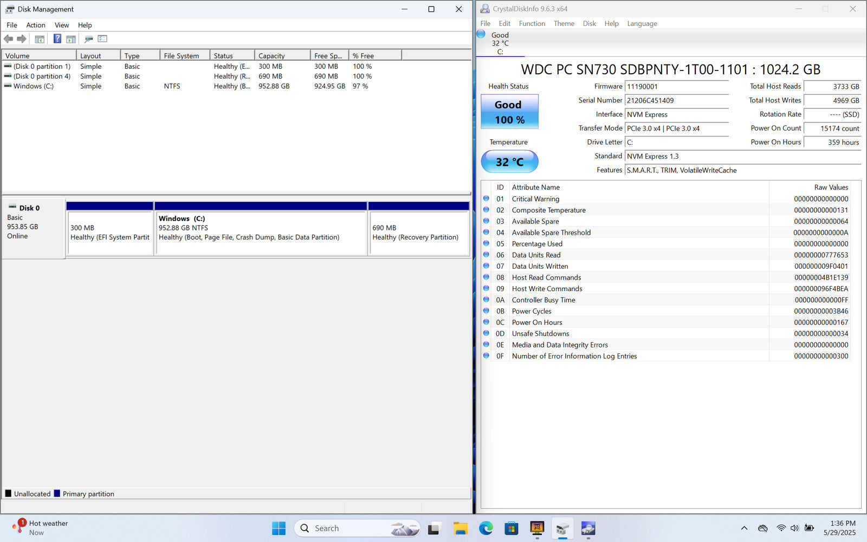Click the Good 100 % health status button

(509, 112)
